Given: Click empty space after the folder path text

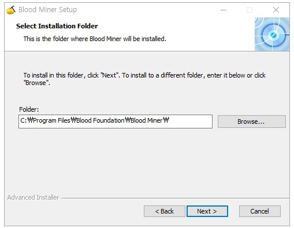Looking at the screenshot, I should pos(191,122).
